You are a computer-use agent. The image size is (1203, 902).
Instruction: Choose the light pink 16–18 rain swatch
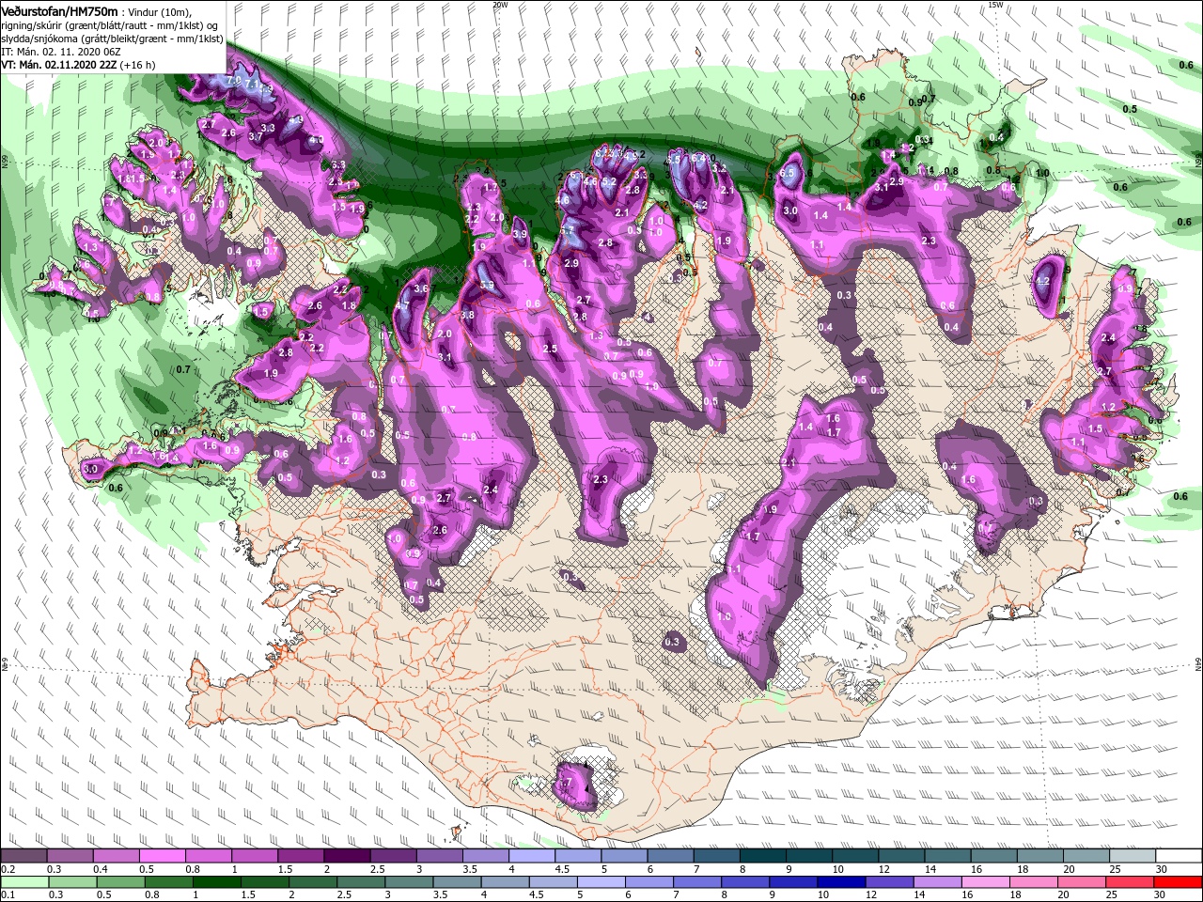tap(987, 883)
